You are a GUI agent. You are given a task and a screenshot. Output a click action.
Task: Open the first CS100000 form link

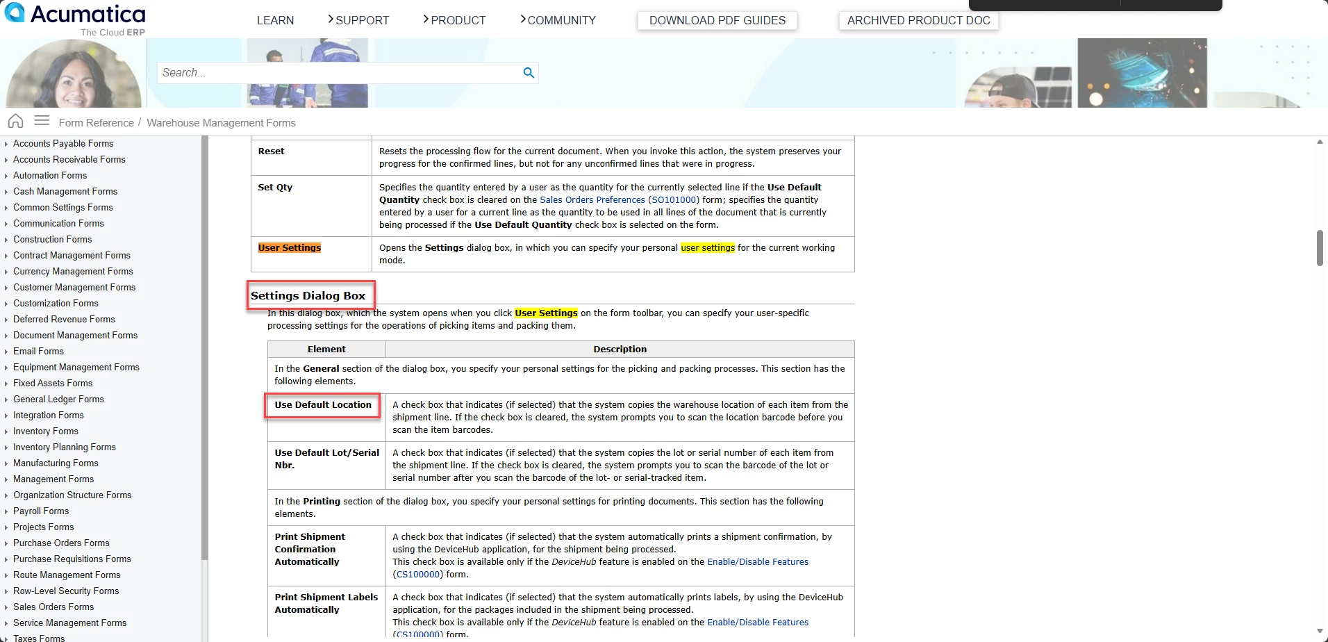click(418, 574)
